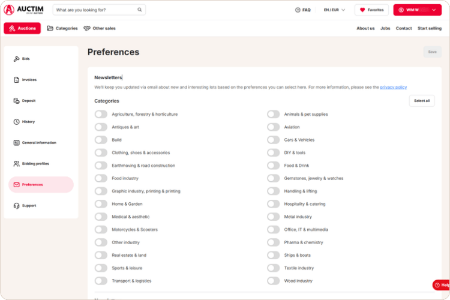Click the Support headset icon

(16, 206)
